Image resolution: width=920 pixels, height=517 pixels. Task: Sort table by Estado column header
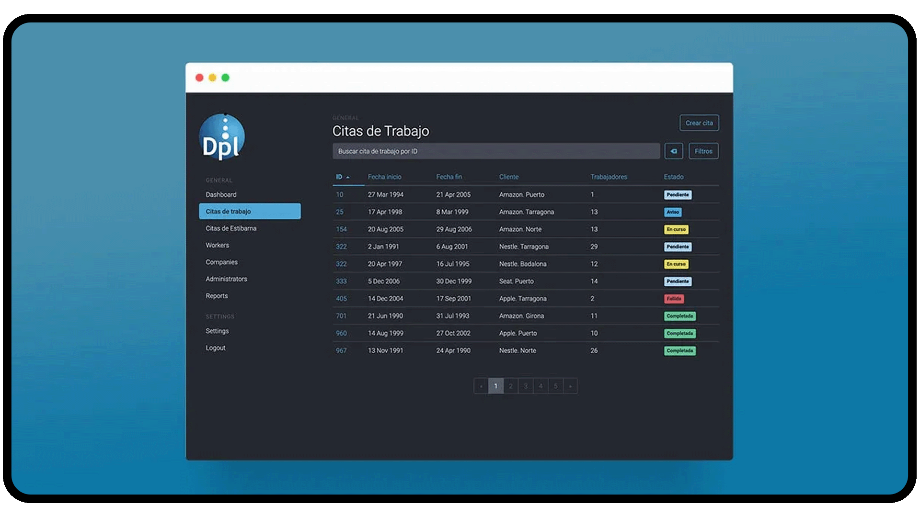click(673, 177)
